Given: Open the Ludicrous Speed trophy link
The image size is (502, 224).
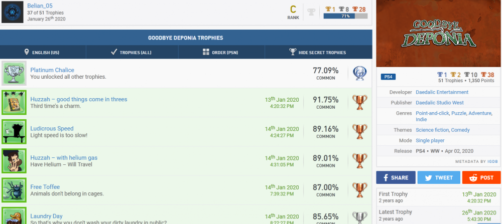Looking at the screenshot, I should pyautogui.click(x=52, y=128).
